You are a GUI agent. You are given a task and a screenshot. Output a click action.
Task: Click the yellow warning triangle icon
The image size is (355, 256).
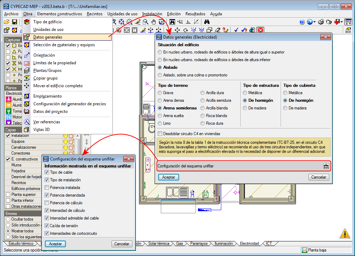click(345, 233)
